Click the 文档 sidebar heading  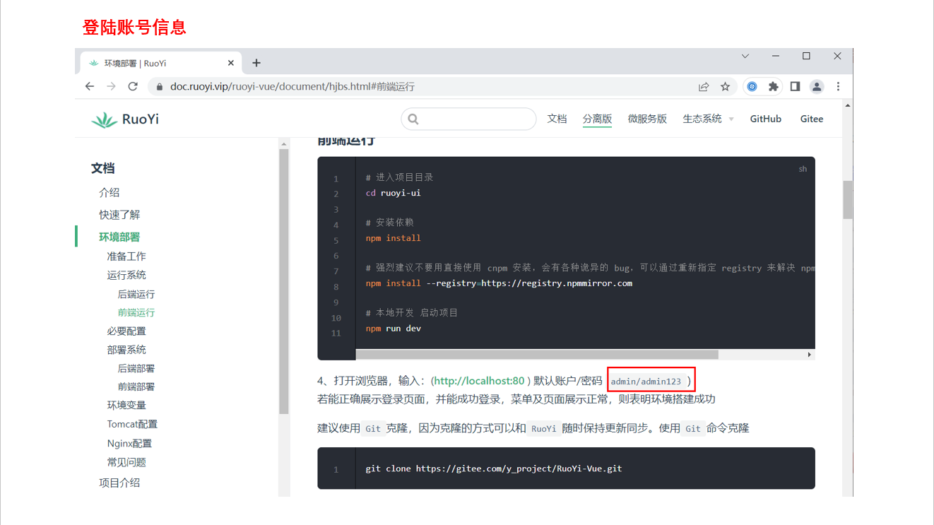[x=102, y=168]
